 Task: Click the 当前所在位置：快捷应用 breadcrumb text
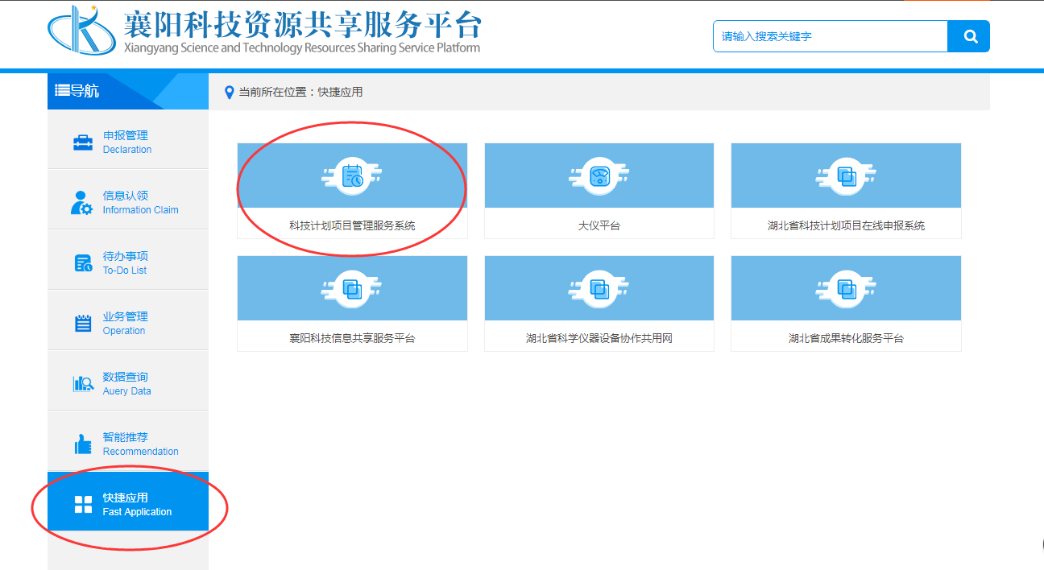pyautogui.click(x=300, y=93)
